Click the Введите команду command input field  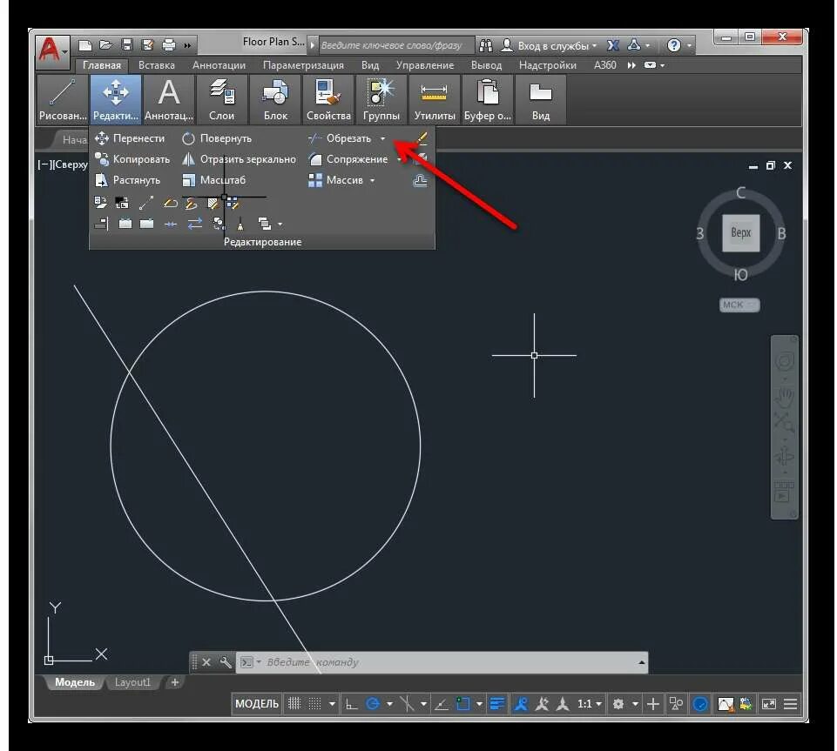pyautogui.click(x=443, y=662)
